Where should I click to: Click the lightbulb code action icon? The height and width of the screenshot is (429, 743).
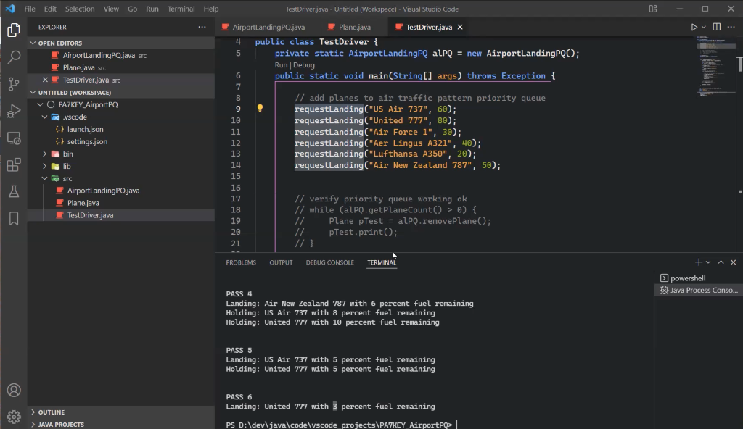click(x=260, y=109)
